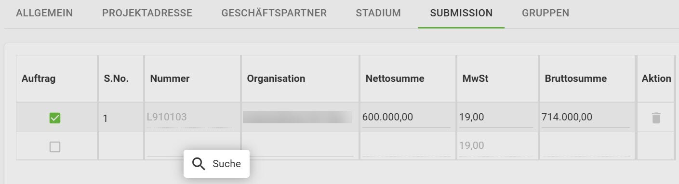Click the Suche popup button
This screenshot has width=679, height=184.
(216, 164)
